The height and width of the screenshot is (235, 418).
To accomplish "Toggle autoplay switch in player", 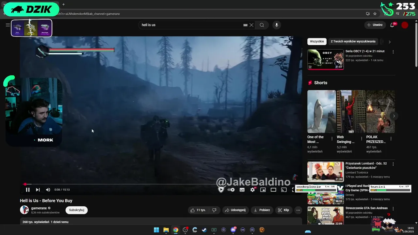I will pos(231,190).
